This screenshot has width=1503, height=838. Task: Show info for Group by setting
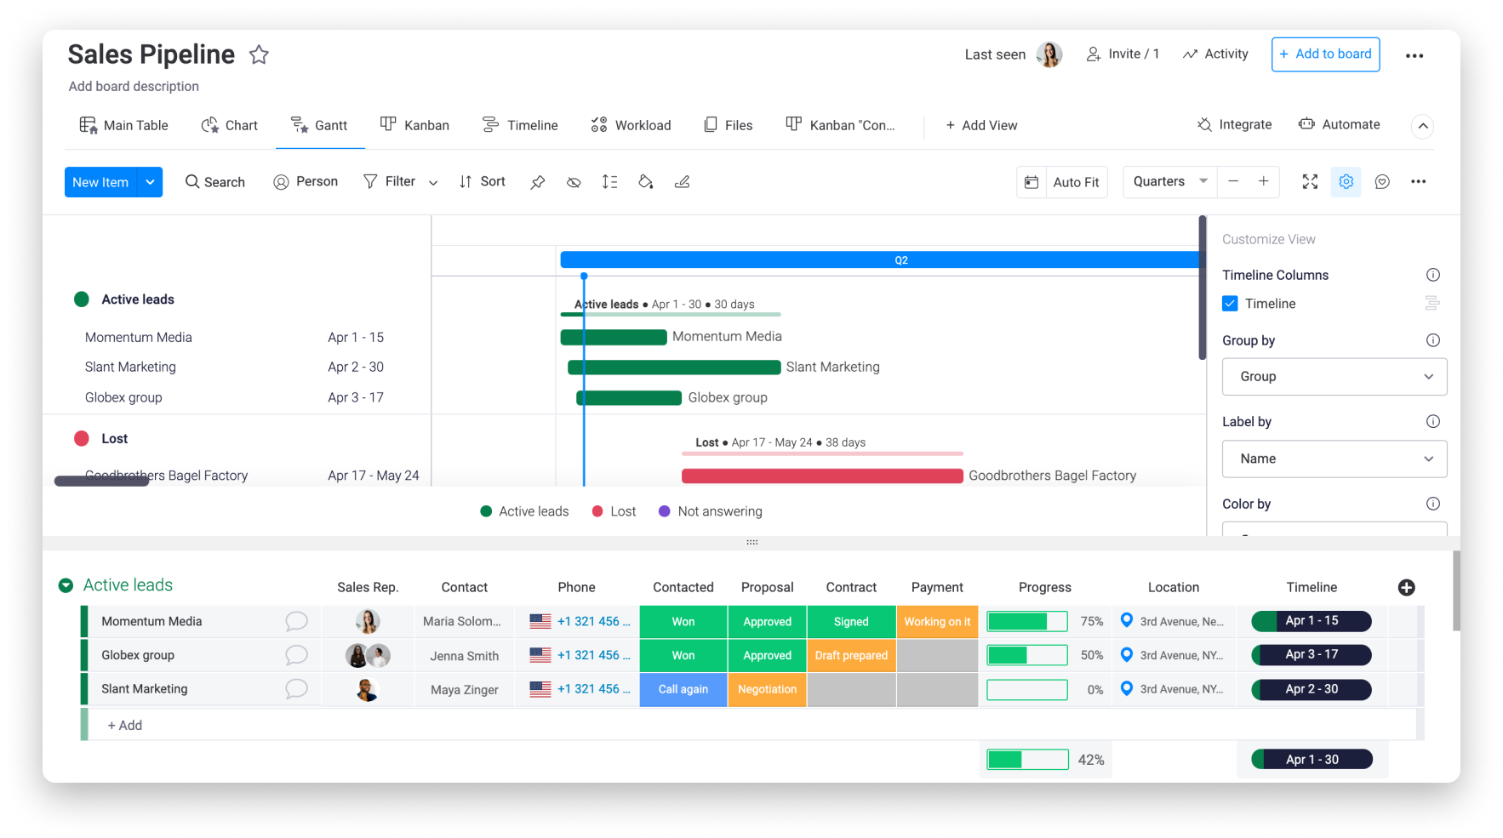[1433, 340]
